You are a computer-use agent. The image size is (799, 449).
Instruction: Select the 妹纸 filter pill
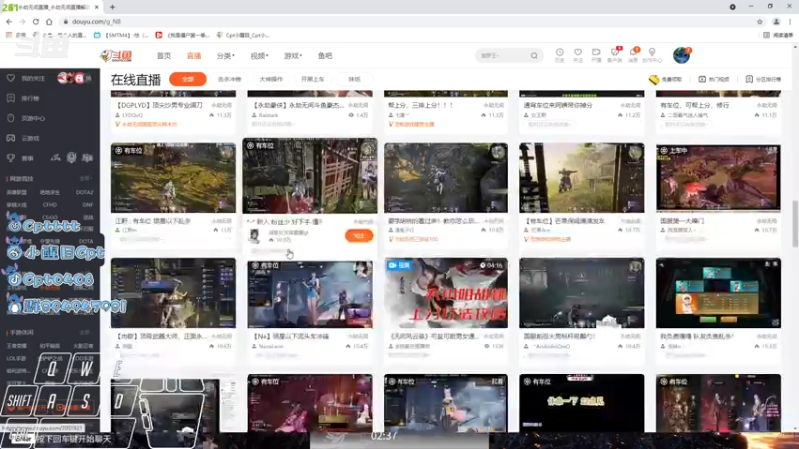point(354,79)
